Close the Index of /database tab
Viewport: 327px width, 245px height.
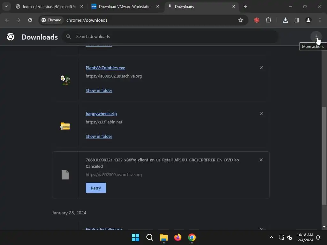point(82,6)
